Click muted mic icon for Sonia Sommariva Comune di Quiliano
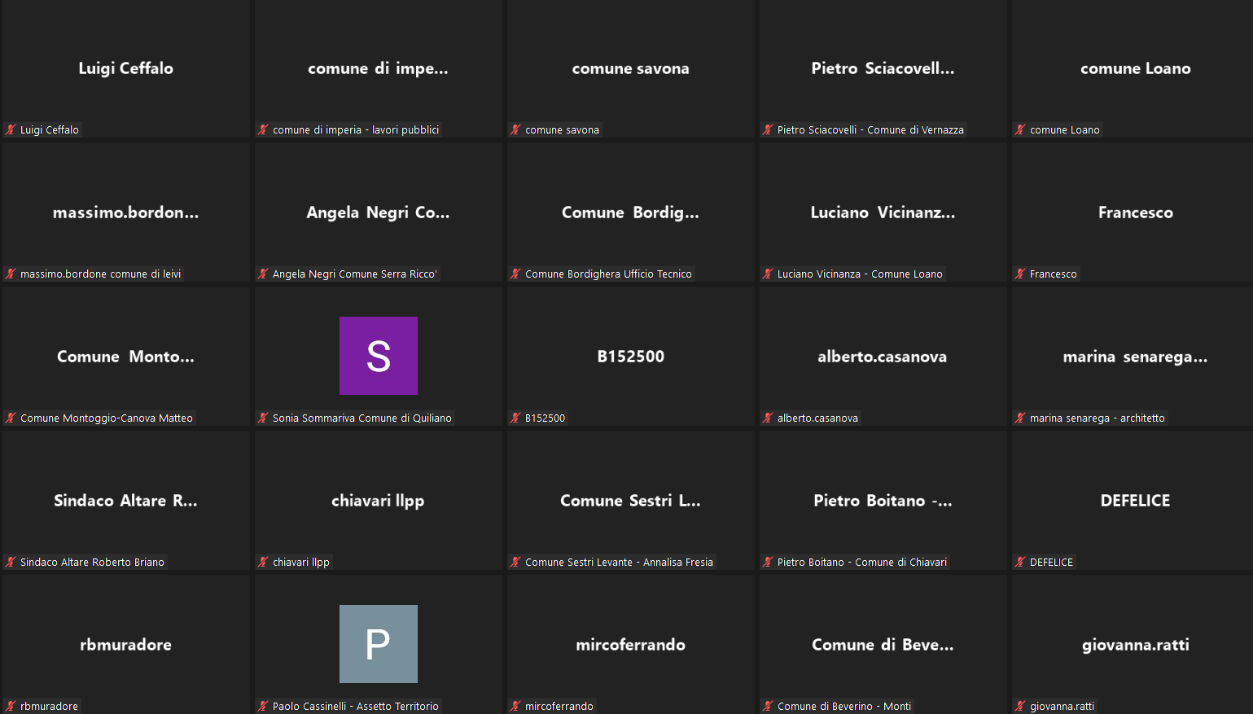The width and height of the screenshot is (1253, 714). tap(263, 418)
